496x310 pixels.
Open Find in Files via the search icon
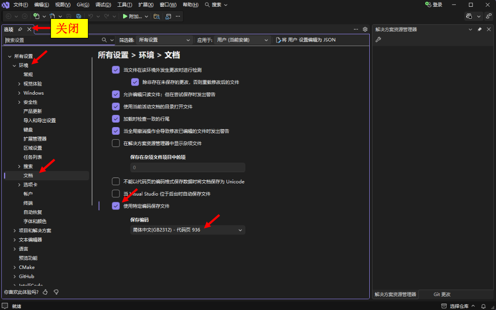tap(157, 16)
